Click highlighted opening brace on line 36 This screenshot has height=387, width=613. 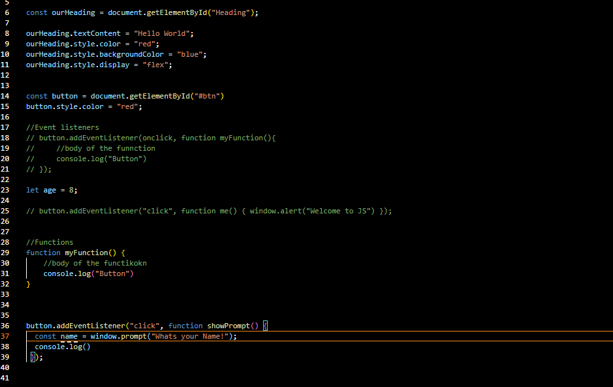pos(265,326)
